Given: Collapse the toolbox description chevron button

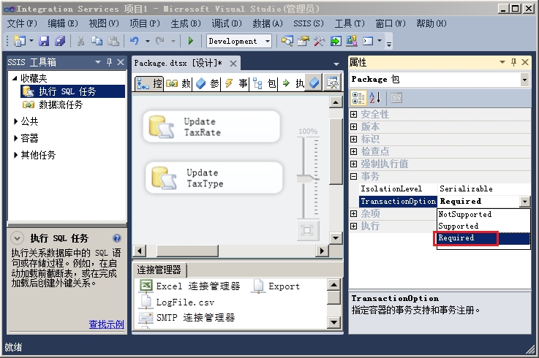Looking at the screenshot, I should (x=18, y=237).
